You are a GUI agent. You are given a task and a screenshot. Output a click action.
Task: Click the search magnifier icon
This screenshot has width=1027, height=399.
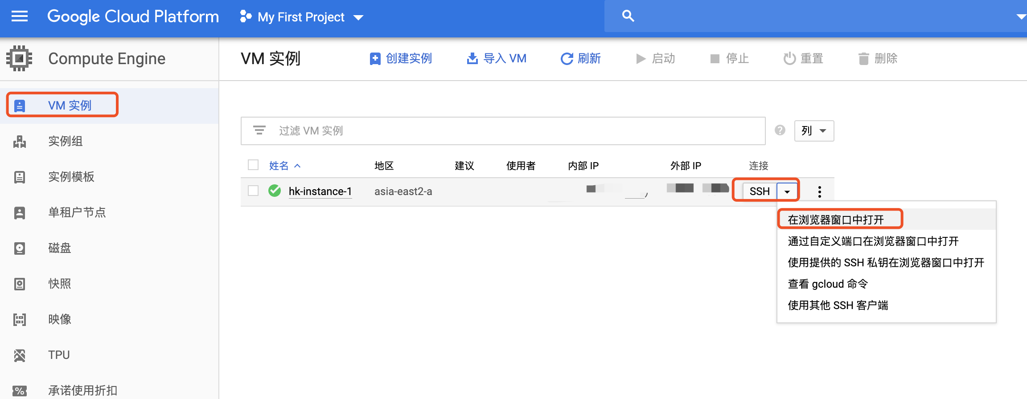(x=628, y=16)
